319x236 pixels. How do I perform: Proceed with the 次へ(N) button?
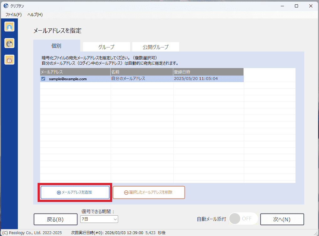coord(282,219)
